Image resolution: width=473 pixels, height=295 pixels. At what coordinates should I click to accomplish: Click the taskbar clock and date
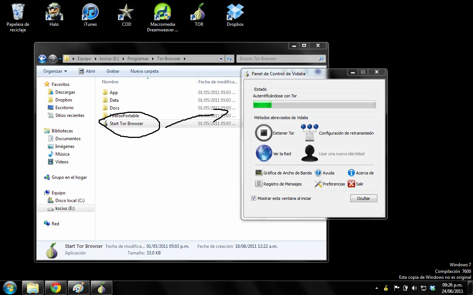tap(453, 288)
